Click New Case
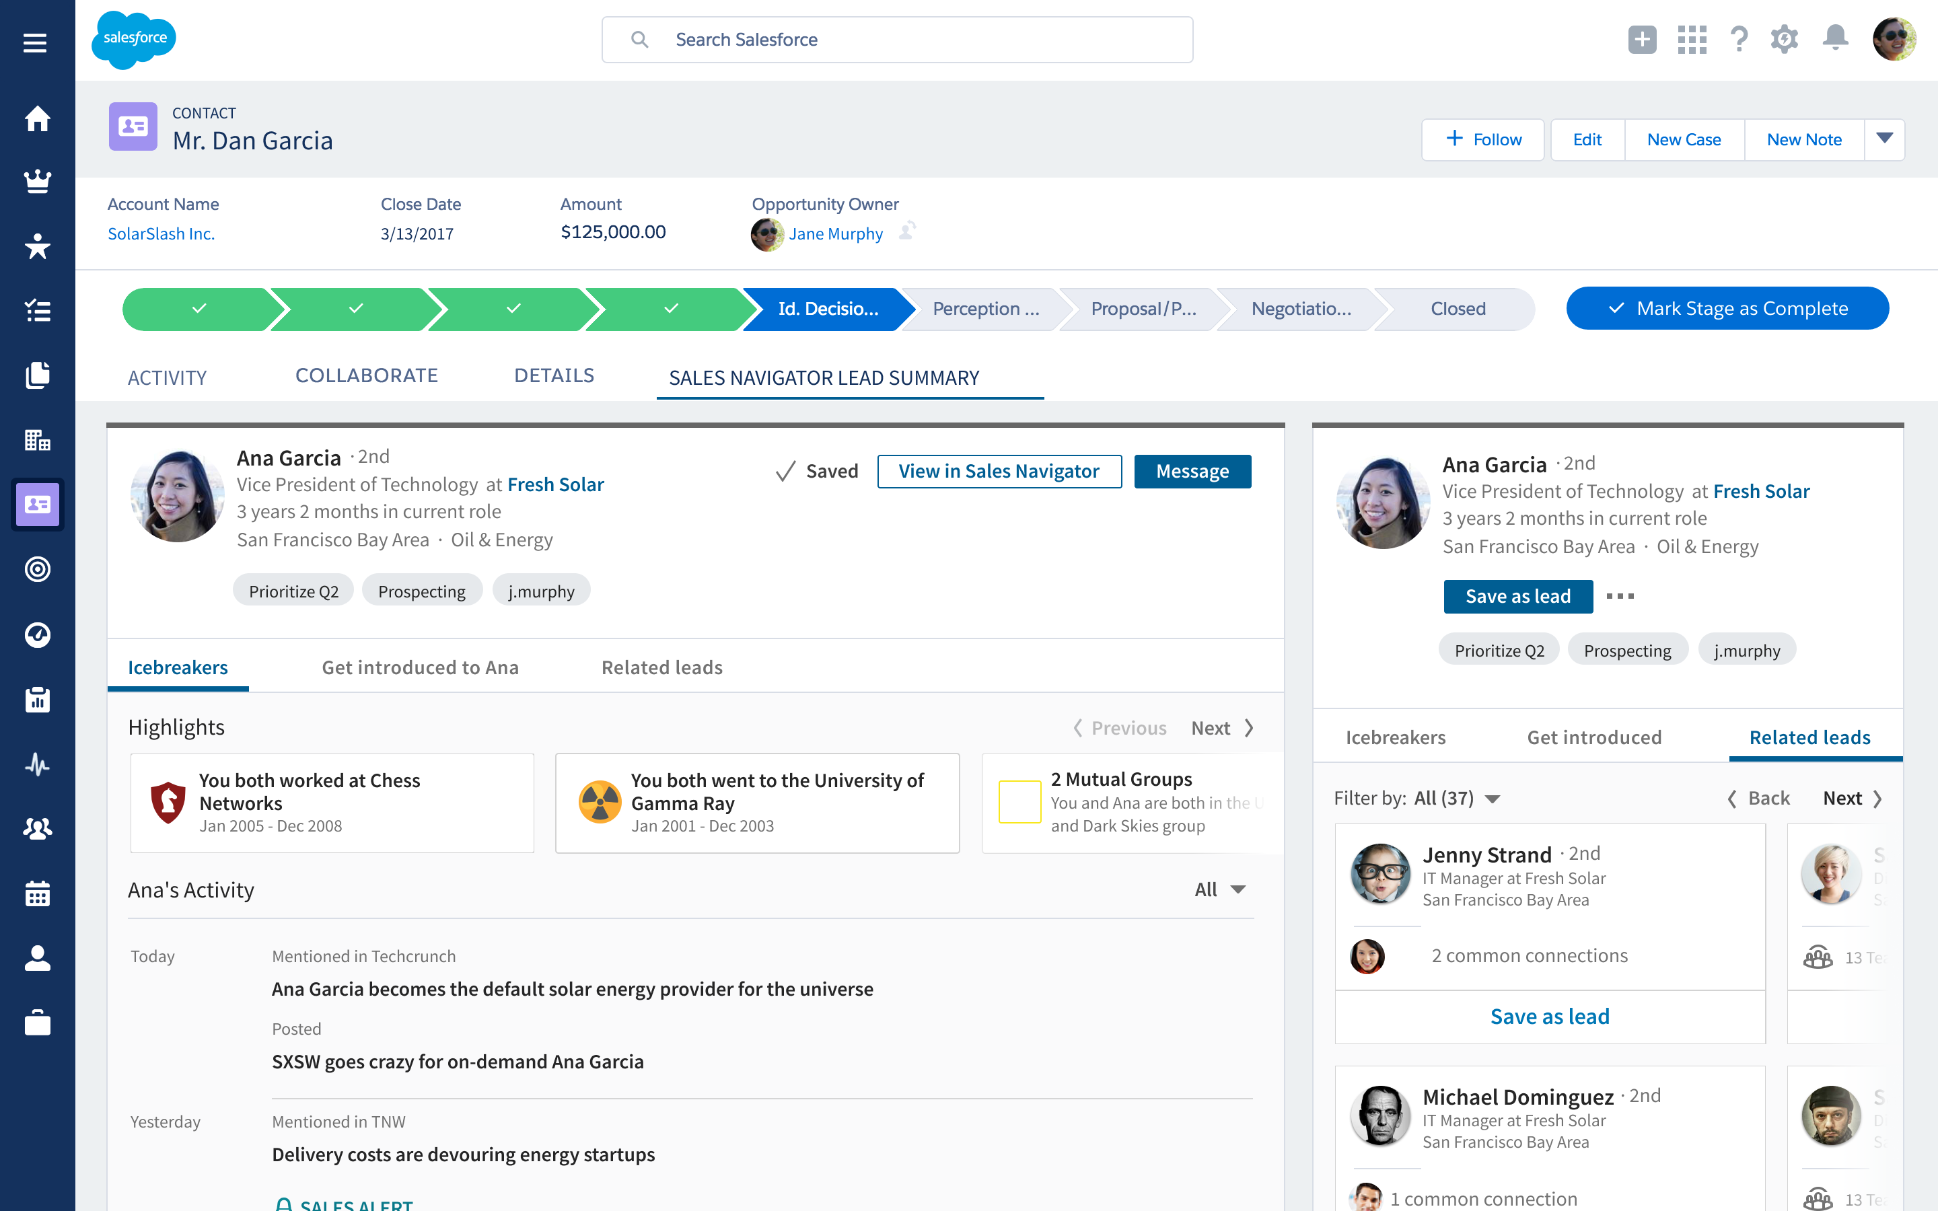The height and width of the screenshot is (1211, 1938). [1684, 139]
